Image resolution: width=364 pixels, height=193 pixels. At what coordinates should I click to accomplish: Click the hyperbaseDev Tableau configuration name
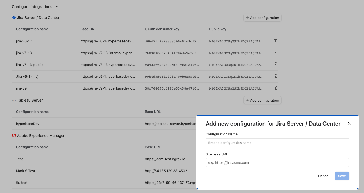coord(28,124)
